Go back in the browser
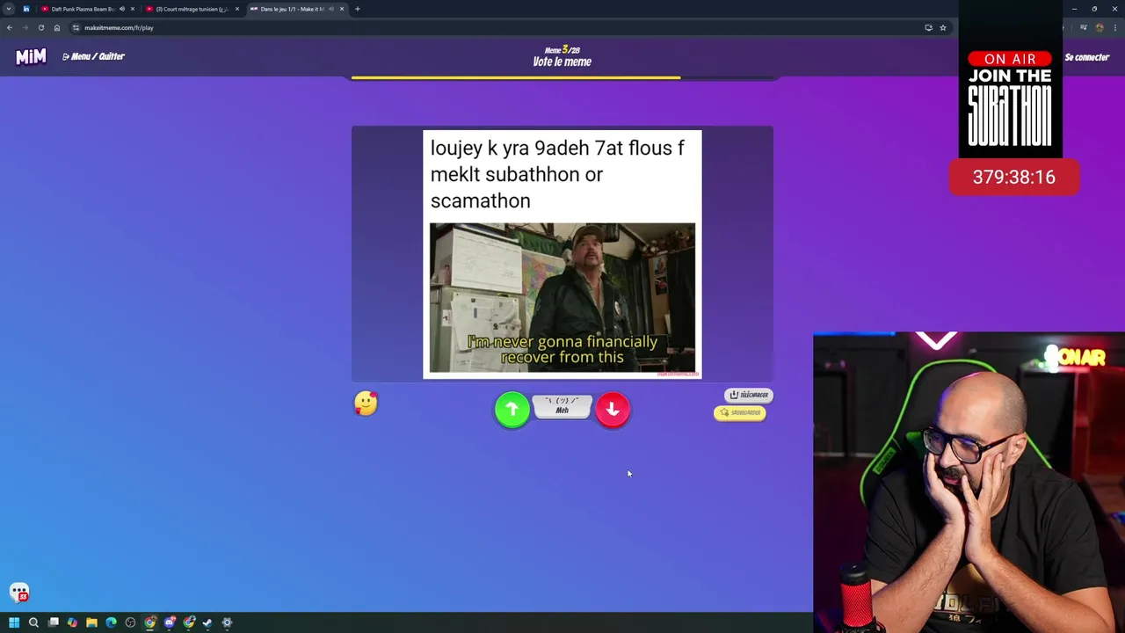The width and height of the screenshot is (1125, 633). click(x=10, y=27)
